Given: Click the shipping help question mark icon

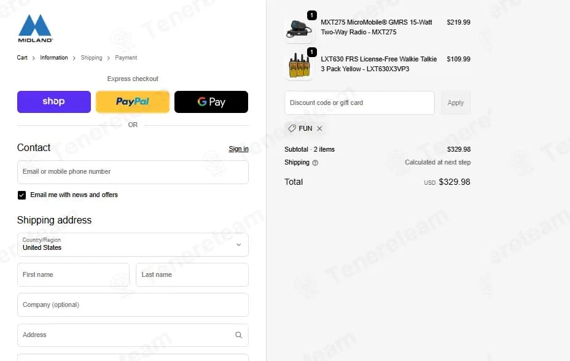Looking at the screenshot, I should point(315,163).
